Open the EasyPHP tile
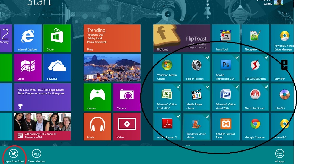312x164 pixels. pyautogui.click(x=282, y=68)
